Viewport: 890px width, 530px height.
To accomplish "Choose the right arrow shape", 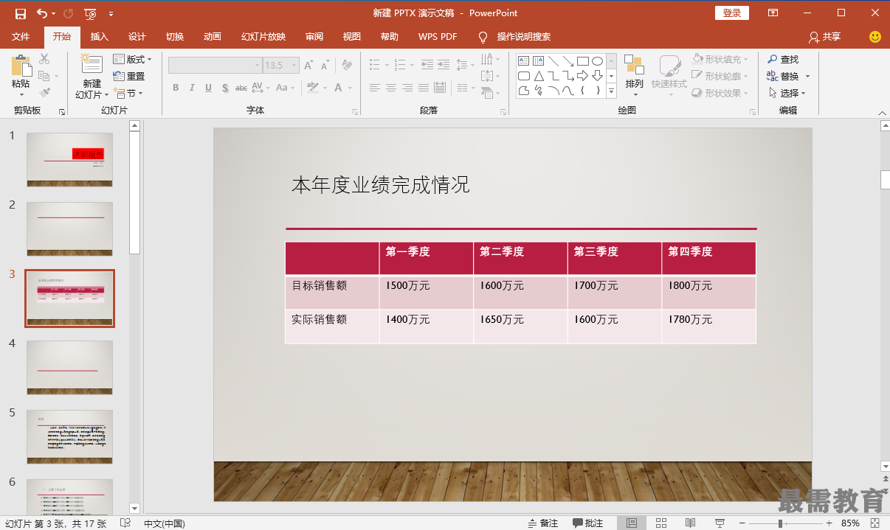I will pos(582,75).
